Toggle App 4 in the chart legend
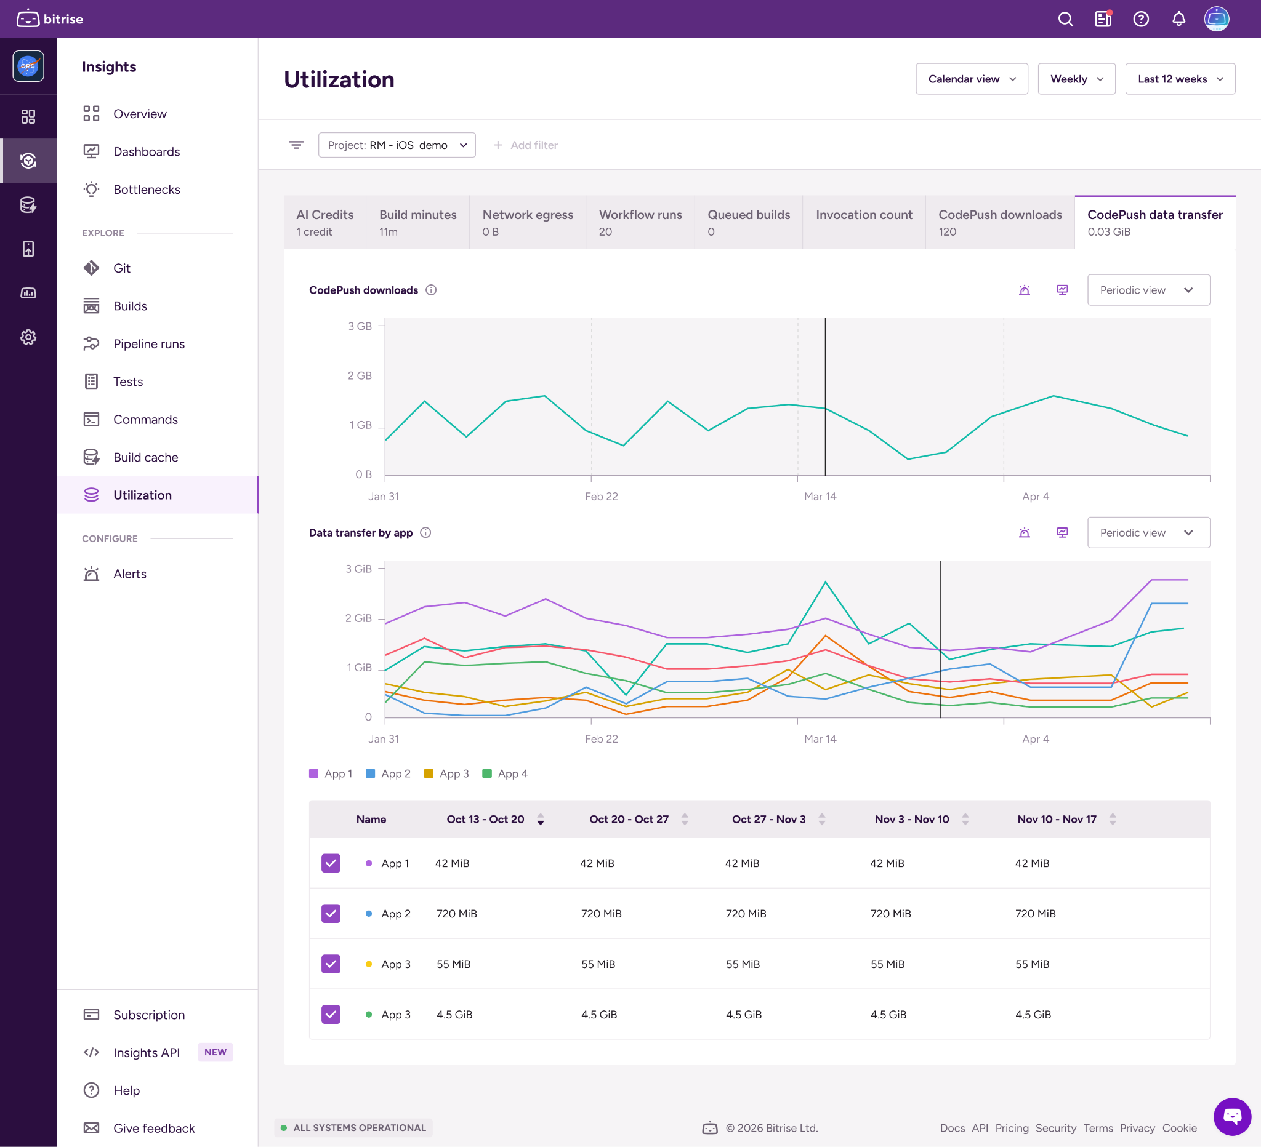 [506, 774]
